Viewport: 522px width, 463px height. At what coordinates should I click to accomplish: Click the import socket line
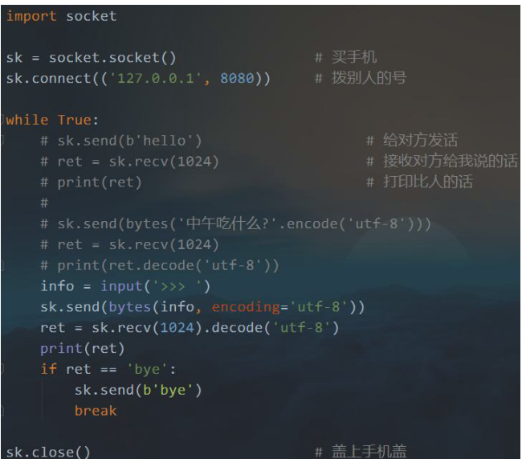[61, 16]
